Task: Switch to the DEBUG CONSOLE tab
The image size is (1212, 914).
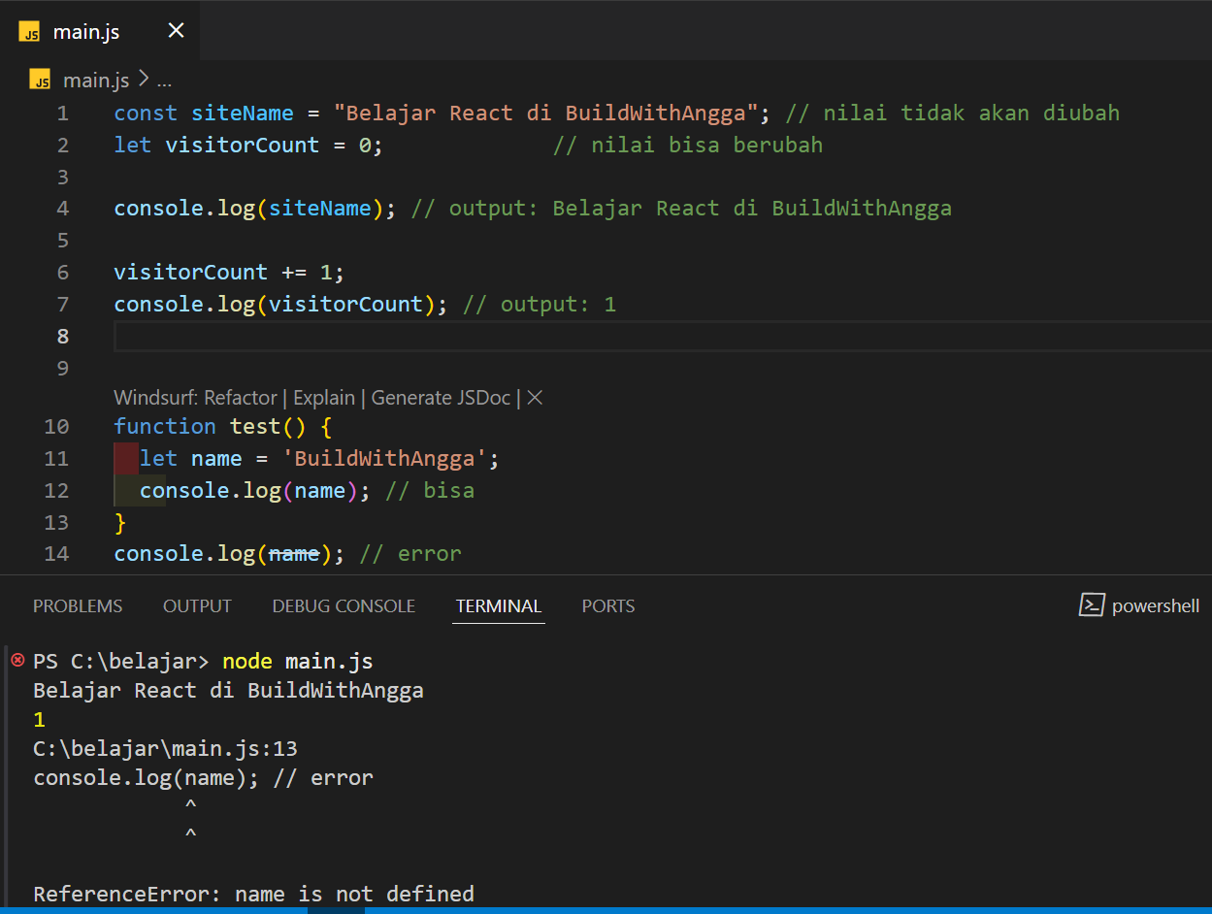Action: (344, 605)
